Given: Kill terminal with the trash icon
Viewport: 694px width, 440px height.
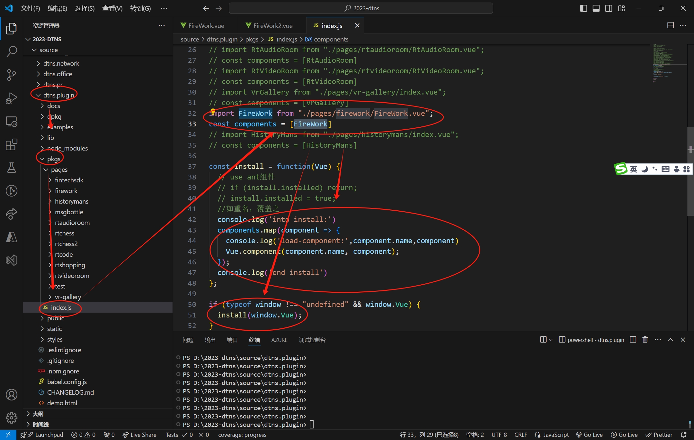Looking at the screenshot, I should (x=645, y=340).
